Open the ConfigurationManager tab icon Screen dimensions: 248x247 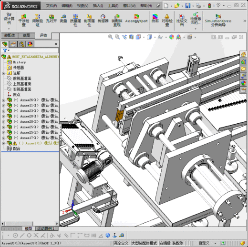(x=21, y=44)
